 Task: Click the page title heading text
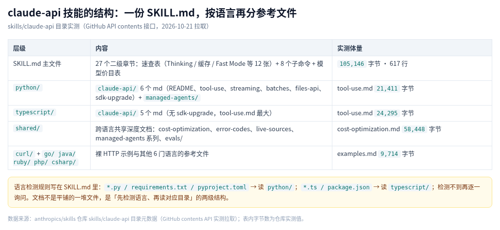(152, 13)
